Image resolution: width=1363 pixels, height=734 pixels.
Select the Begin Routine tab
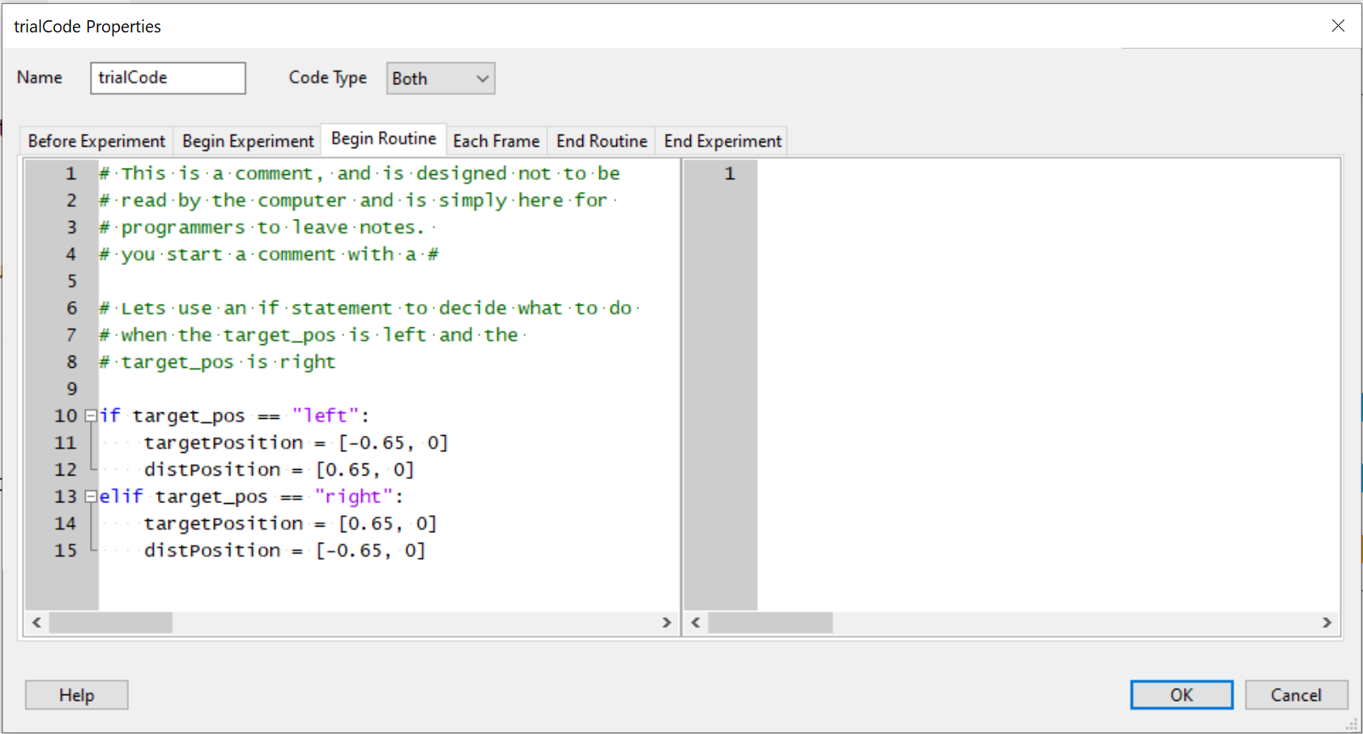click(x=383, y=139)
